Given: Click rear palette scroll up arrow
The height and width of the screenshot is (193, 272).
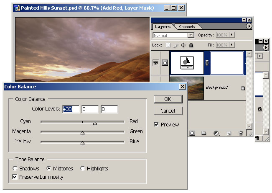Looking at the screenshot, I should [x=266, y=75].
